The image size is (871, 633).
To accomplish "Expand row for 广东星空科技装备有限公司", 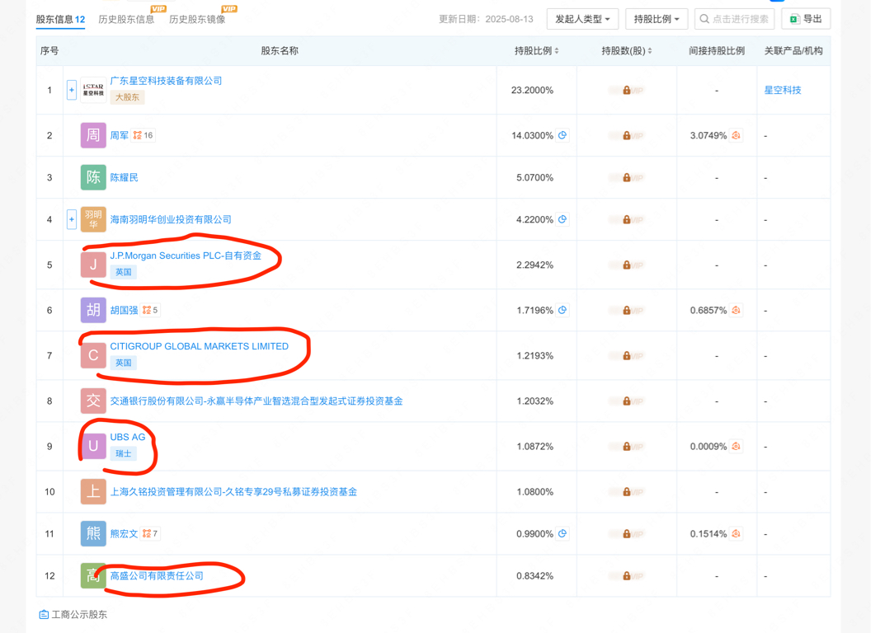I will pyautogui.click(x=71, y=90).
